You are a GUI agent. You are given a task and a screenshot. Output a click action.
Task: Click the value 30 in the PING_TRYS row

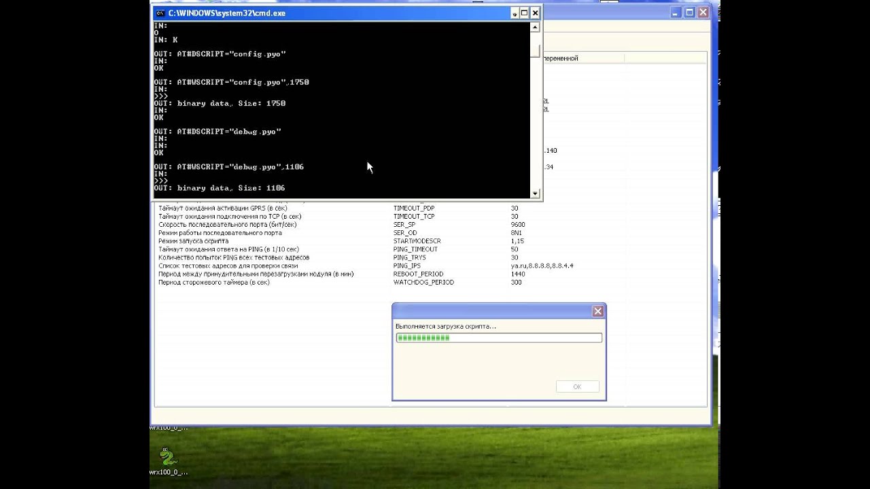point(515,257)
